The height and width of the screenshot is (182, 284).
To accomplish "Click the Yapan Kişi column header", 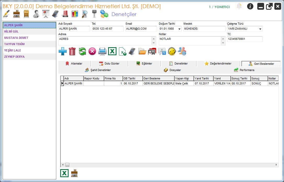I will pos(184,78).
